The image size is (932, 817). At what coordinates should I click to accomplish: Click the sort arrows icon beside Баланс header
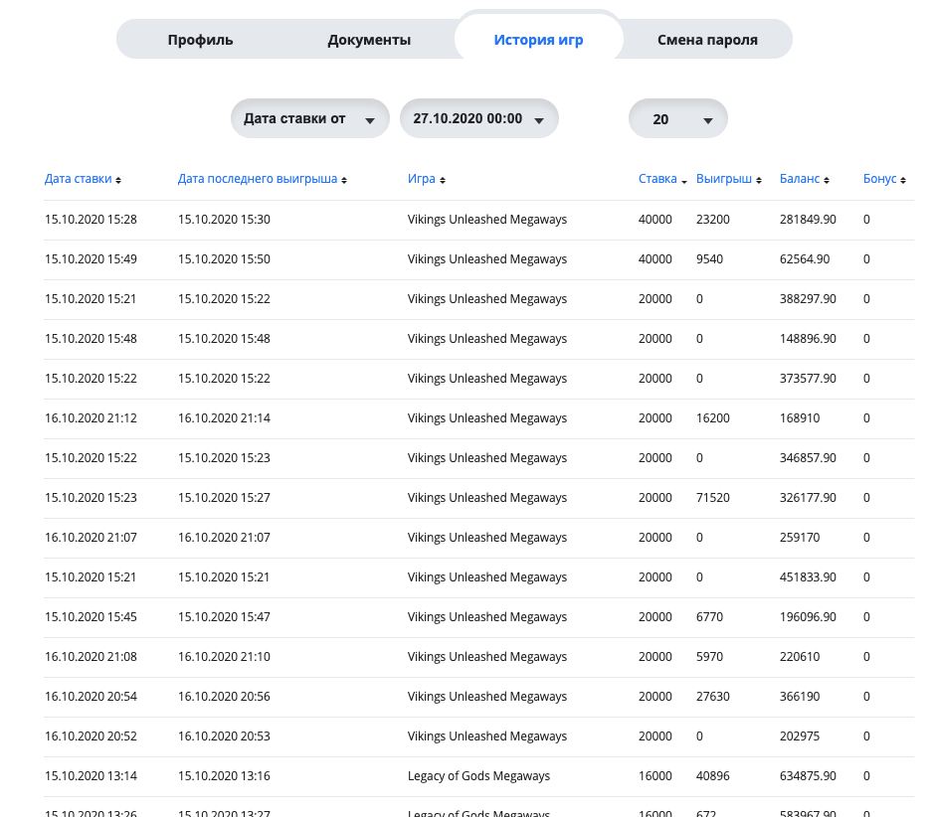tap(827, 180)
